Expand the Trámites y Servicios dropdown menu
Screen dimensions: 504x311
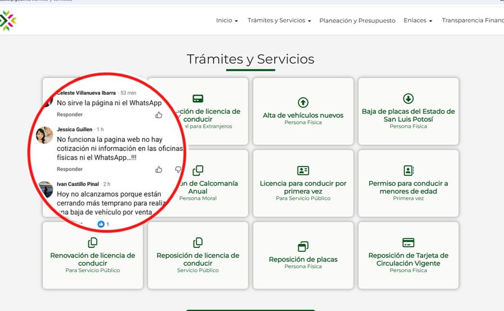point(279,20)
